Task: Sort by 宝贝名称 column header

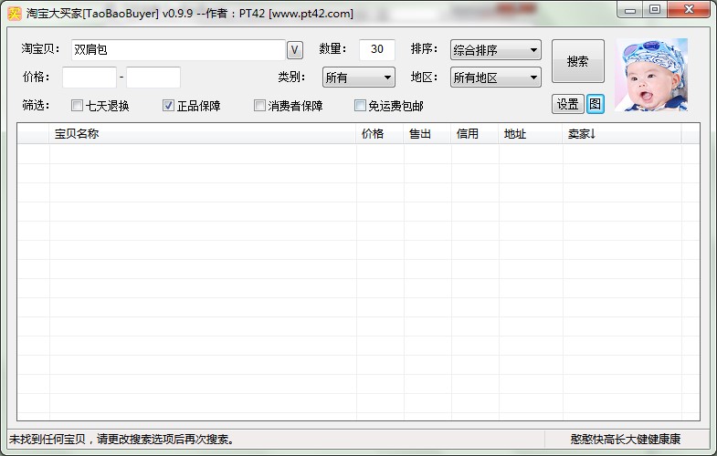Action: (203, 134)
